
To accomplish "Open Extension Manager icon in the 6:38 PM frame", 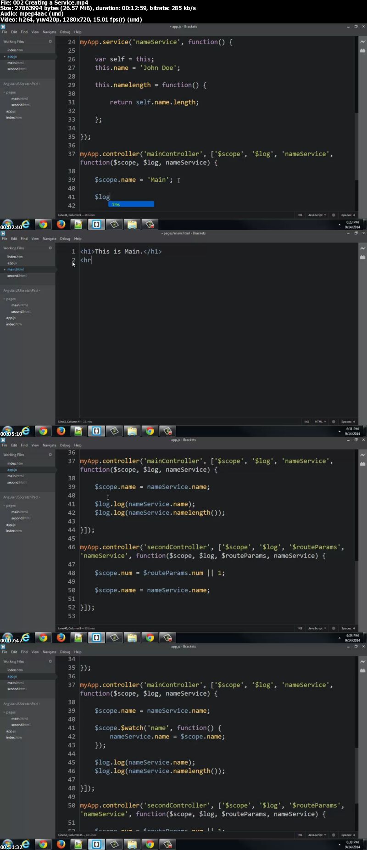I will [x=362, y=670].
